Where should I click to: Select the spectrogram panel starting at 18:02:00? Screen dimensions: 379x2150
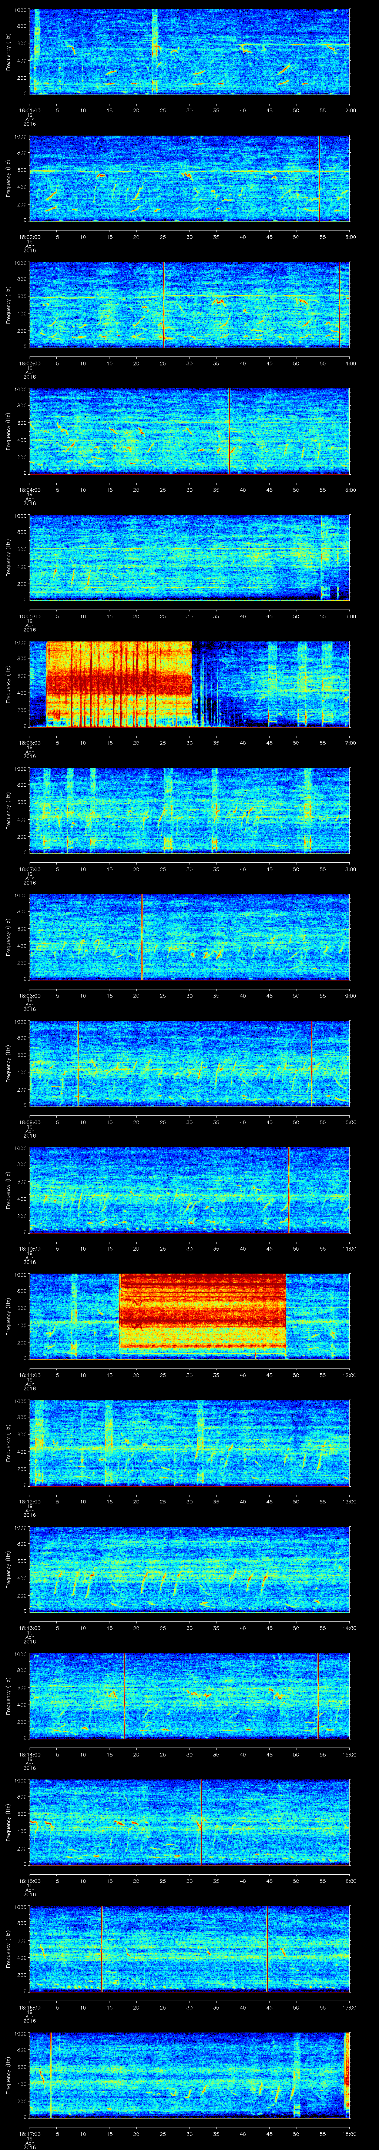(189, 178)
